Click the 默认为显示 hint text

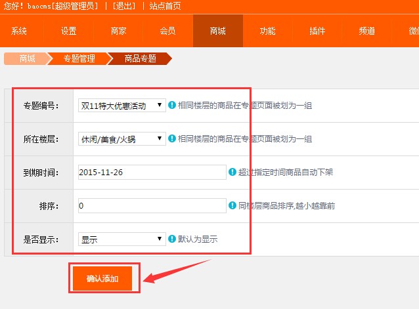pos(198,239)
